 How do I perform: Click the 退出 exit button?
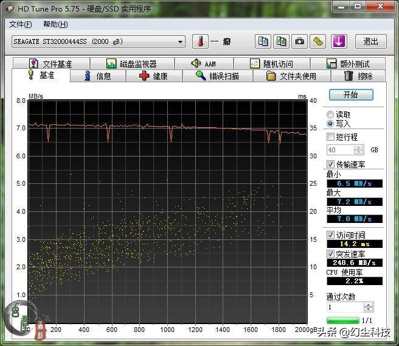click(370, 41)
